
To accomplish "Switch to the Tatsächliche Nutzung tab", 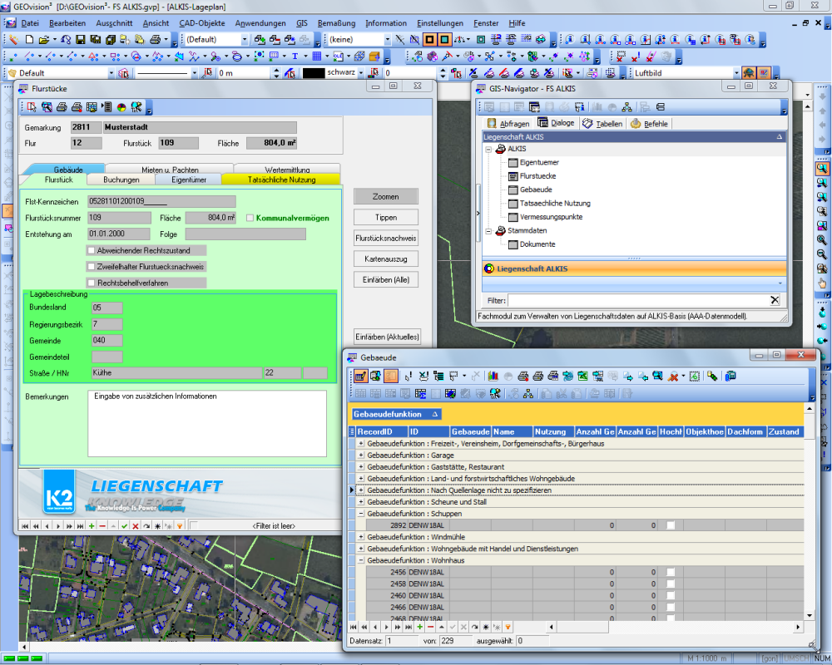I will coord(281,180).
